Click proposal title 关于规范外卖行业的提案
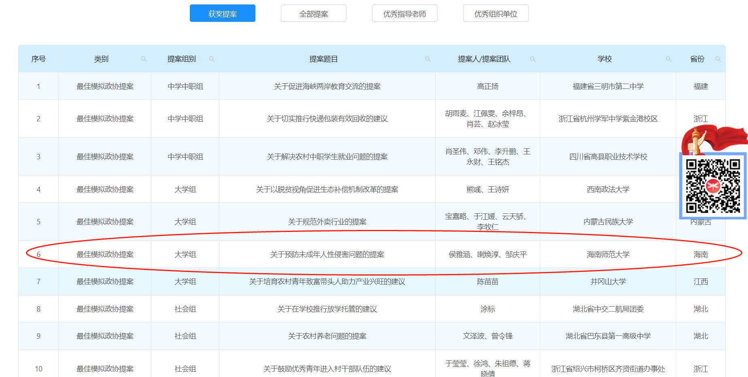748x377 pixels. coord(327,221)
